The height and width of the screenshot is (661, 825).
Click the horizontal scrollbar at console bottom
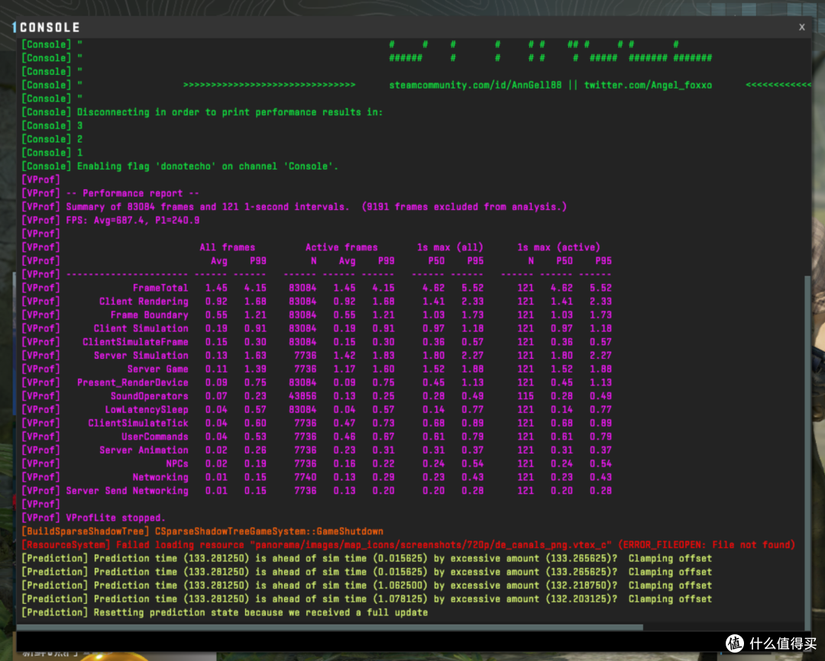click(330, 627)
